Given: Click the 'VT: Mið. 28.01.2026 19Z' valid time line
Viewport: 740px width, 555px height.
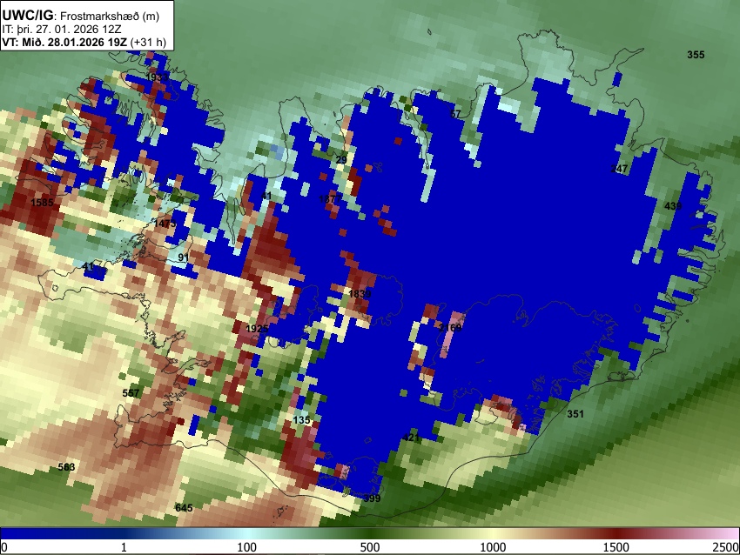Looking at the screenshot, I should pos(84,42).
